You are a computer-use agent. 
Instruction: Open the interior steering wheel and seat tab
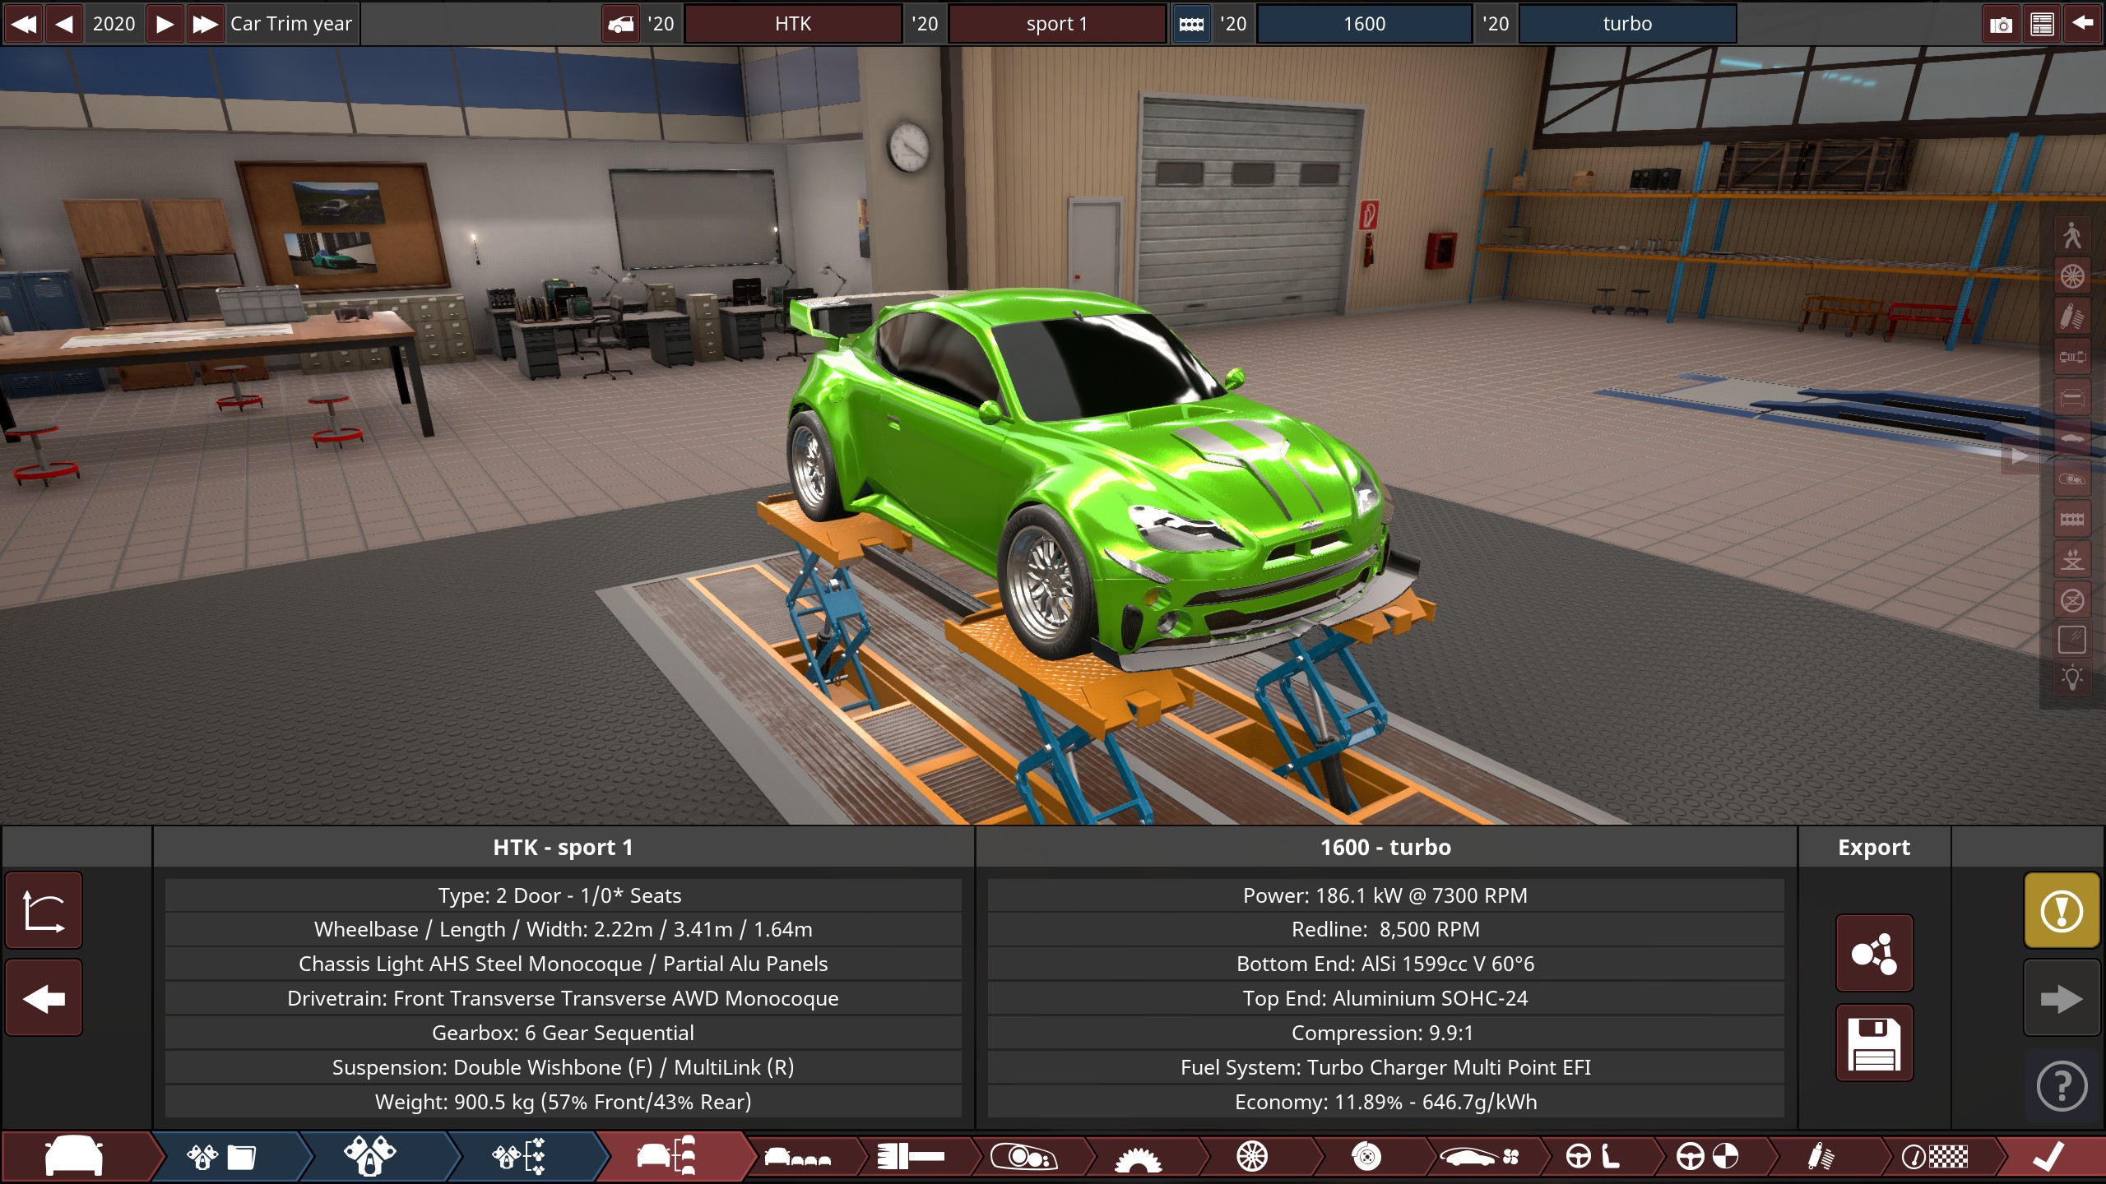1593,1157
